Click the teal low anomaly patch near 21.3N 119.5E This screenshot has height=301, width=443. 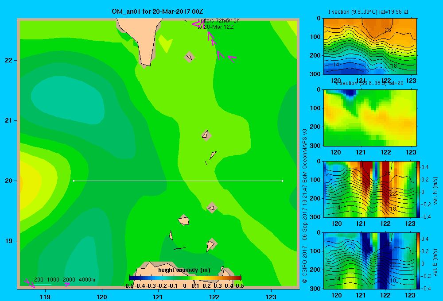(x=68, y=100)
